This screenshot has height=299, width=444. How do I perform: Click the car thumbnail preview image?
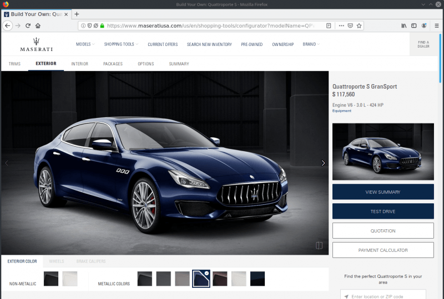click(383, 152)
